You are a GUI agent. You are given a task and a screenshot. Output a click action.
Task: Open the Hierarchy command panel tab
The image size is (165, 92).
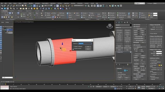tap(122, 22)
